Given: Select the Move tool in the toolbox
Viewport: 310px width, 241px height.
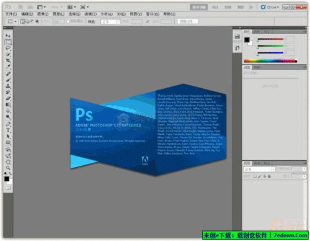Looking at the screenshot, I should click(8, 35).
